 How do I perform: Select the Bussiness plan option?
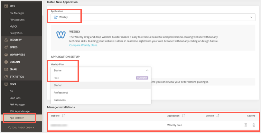coord(60,100)
